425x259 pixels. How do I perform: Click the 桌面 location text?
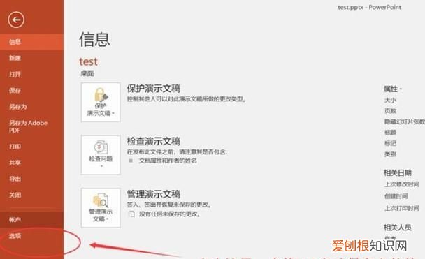(x=87, y=73)
